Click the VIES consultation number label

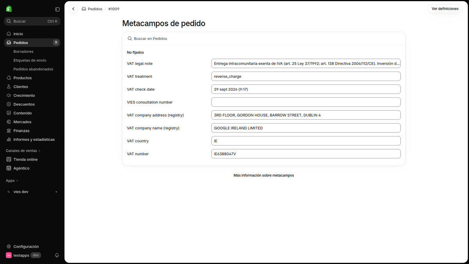click(150, 102)
